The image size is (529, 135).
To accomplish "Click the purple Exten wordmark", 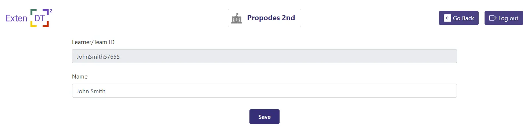I will point(17,18).
